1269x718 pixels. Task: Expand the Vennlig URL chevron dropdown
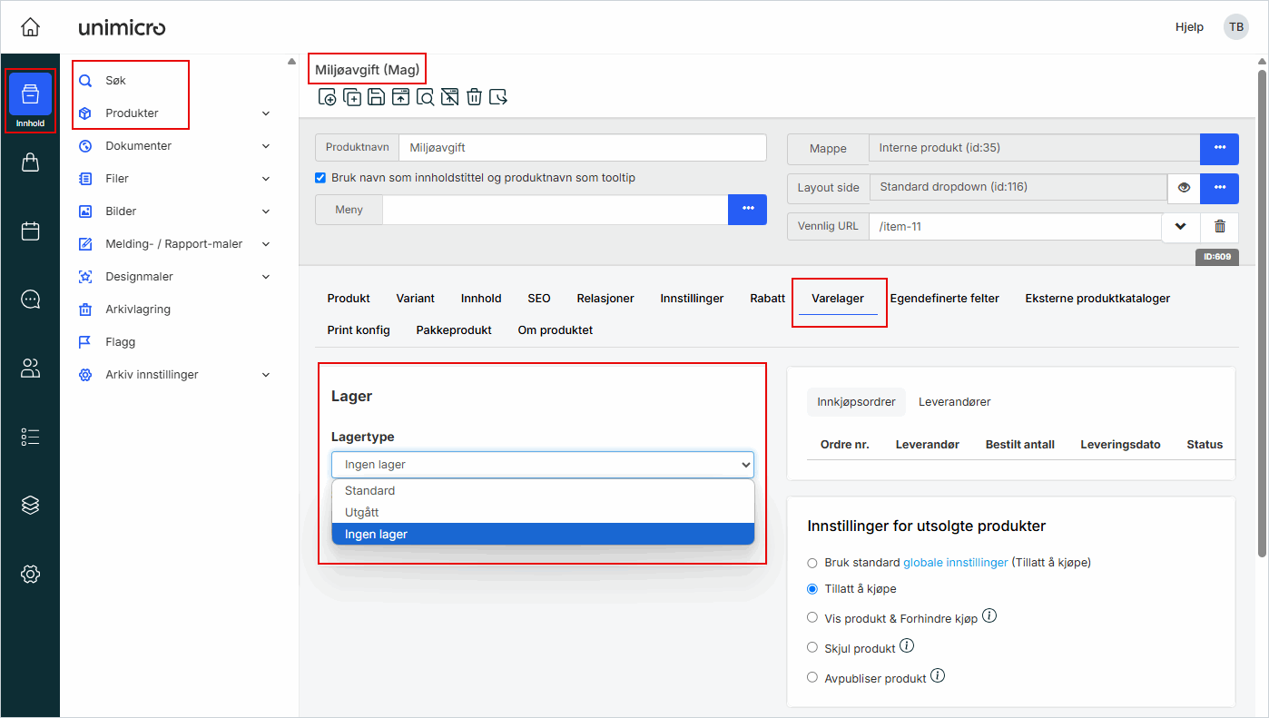pyautogui.click(x=1180, y=227)
